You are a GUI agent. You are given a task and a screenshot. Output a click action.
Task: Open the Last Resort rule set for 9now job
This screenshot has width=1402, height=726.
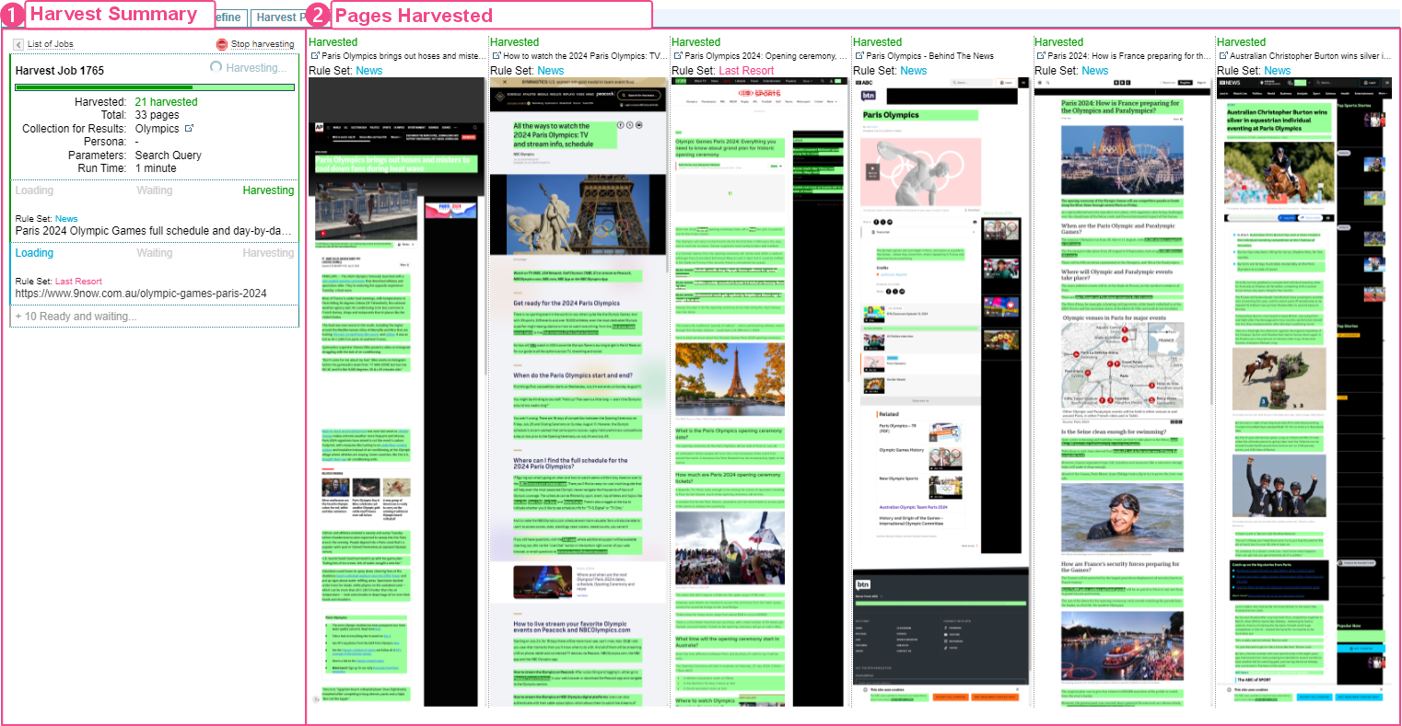(78, 282)
